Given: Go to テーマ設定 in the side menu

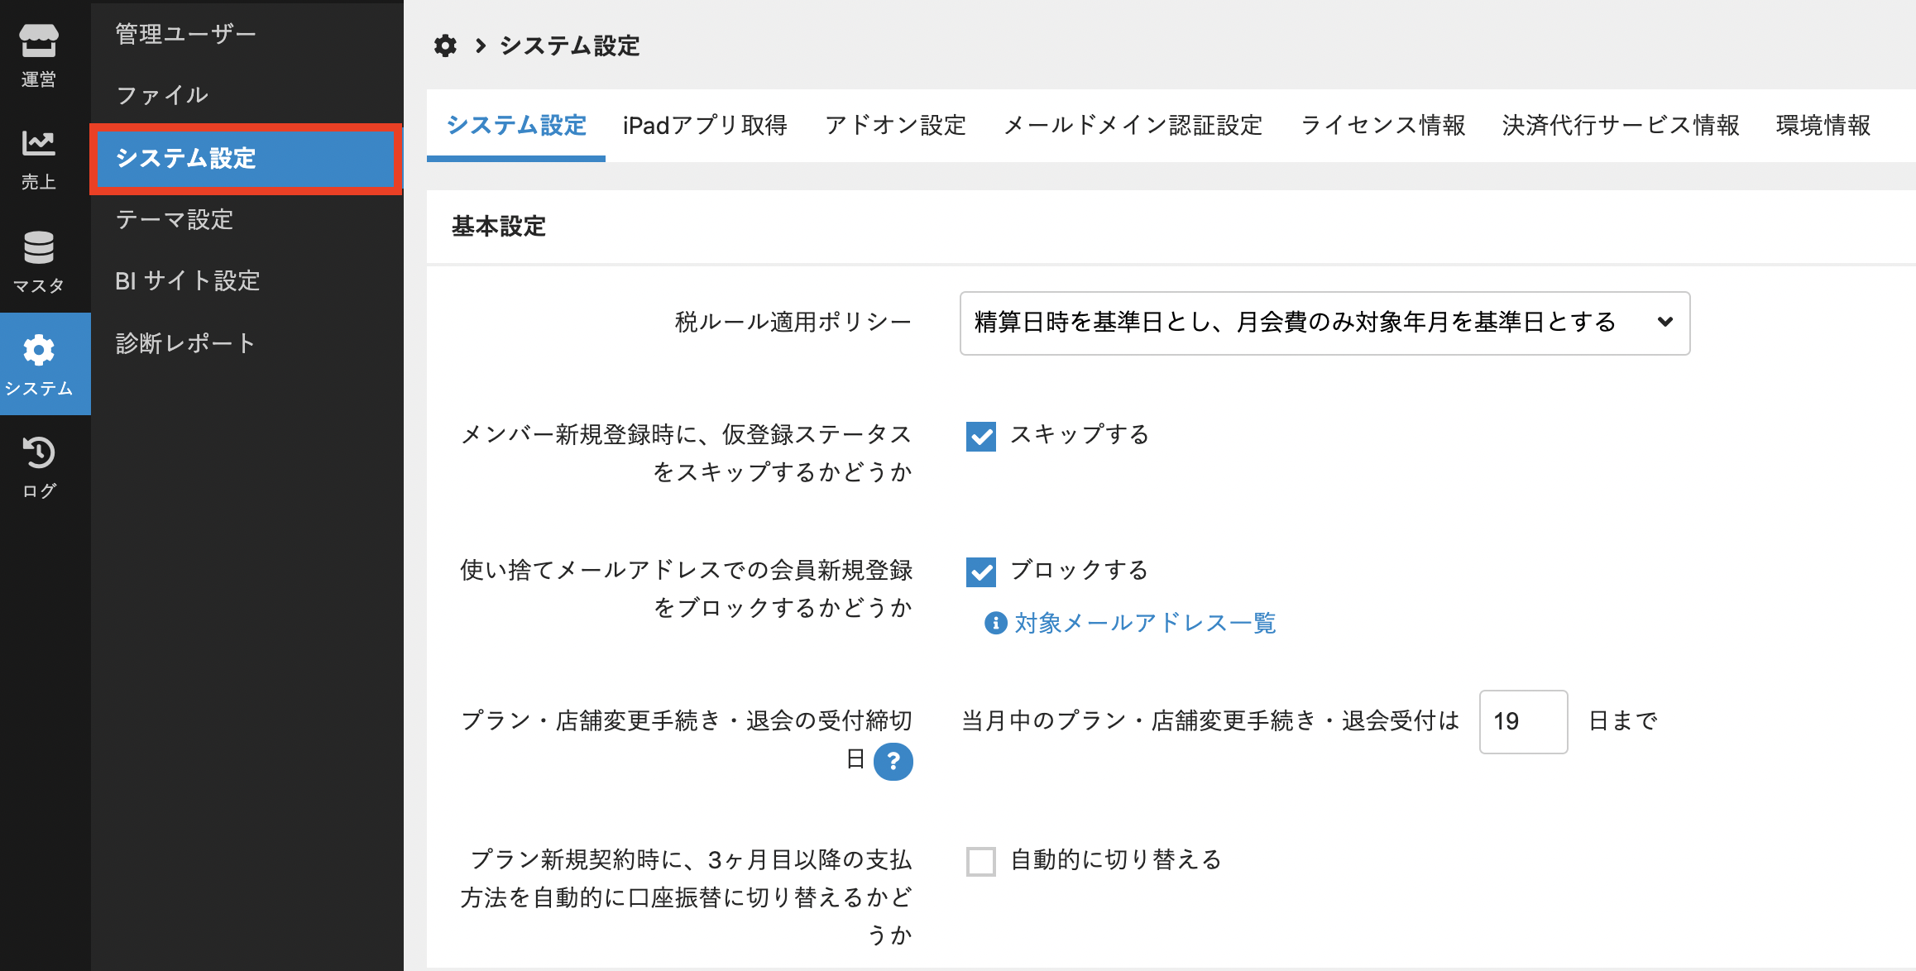Looking at the screenshot, I should 175,219.
